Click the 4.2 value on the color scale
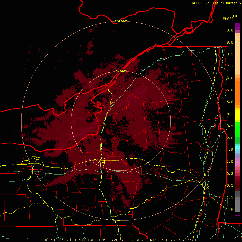The image size is (242, 242). point(230,114)
